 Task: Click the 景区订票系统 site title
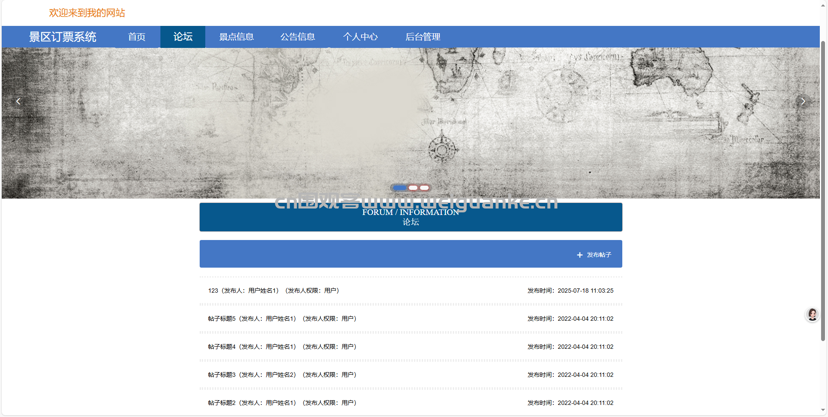pyautogui.click(x=63, y=37)
